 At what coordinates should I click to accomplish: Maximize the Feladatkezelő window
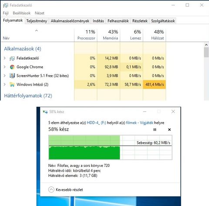click(x=187, y=5)
